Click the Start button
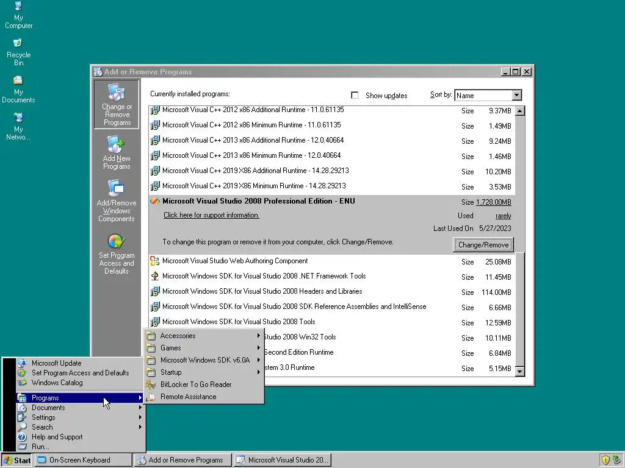 click(16, 460)
